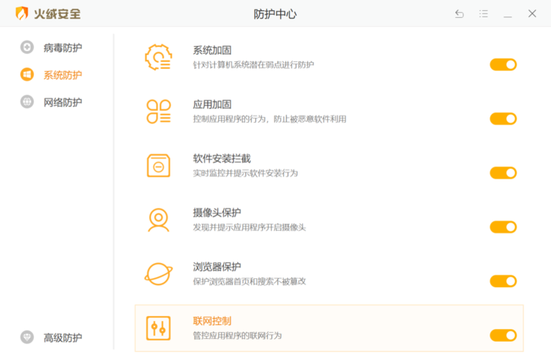Click the 火绒安全 flame logo
The height and width of the screenshot is (363, 551).
point(22,14)
